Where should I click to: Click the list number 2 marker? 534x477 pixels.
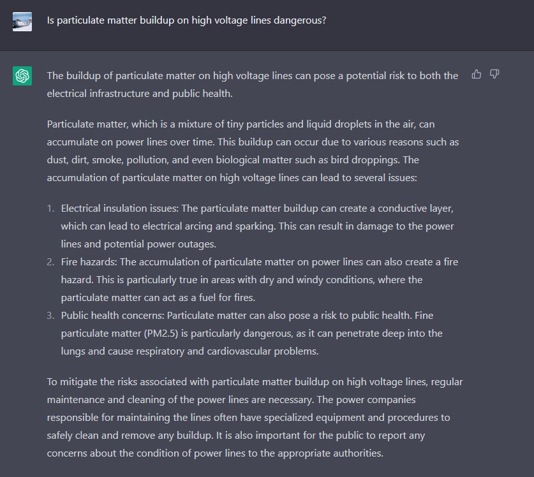click(51, 262)
